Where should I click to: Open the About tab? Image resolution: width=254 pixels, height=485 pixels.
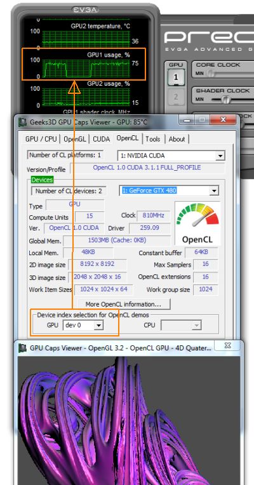coord(177,139)
